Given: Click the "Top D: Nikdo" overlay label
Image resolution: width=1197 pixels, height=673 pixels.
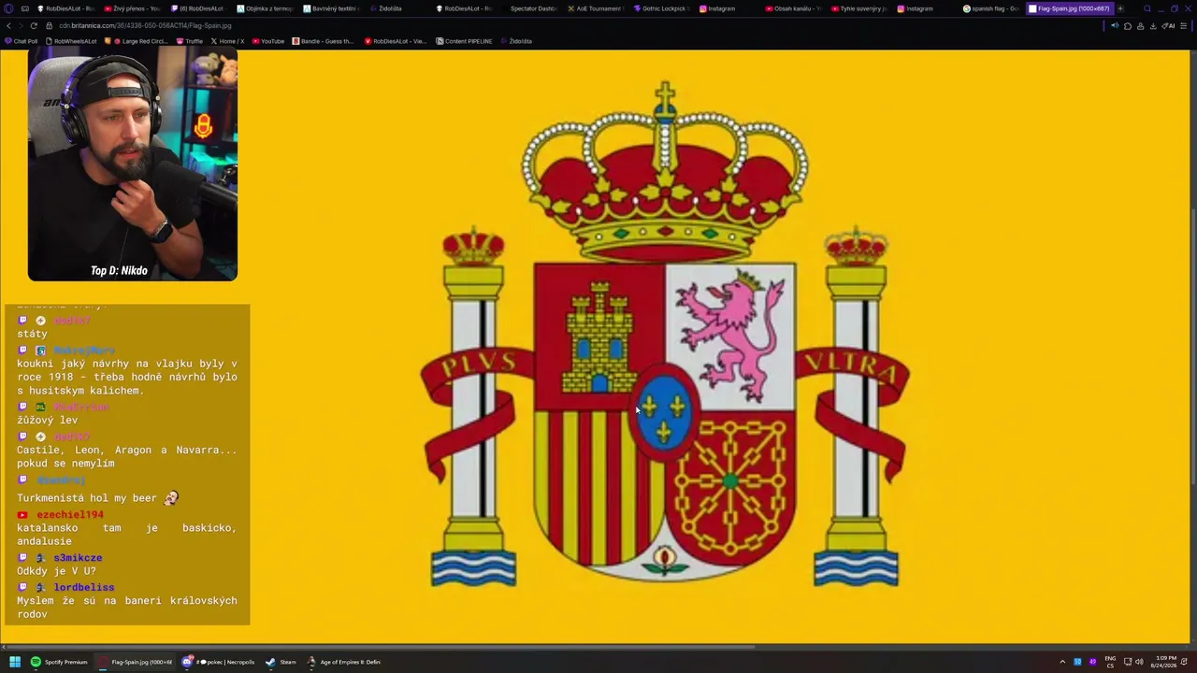Looking at the screenshot, I should (119, 271).
